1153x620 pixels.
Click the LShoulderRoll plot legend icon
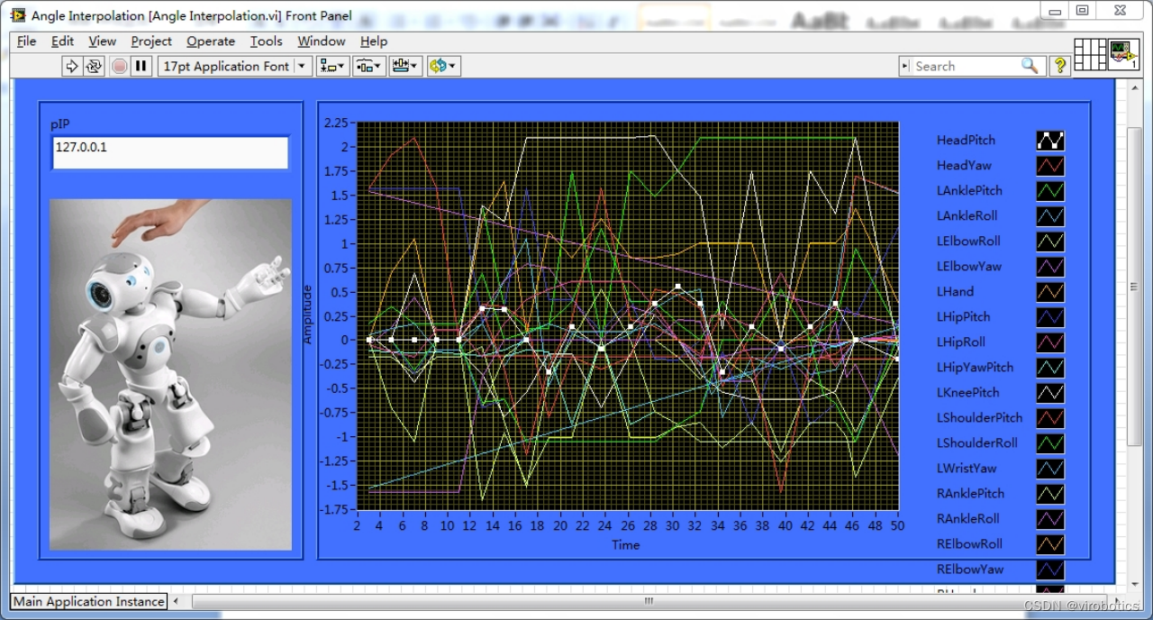[1049, 443]
